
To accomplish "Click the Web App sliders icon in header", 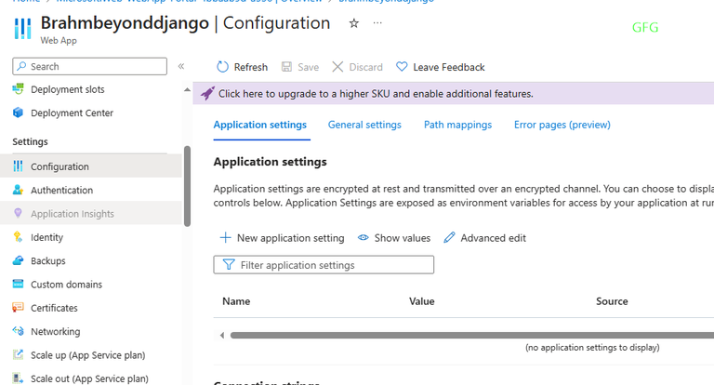I will (x=22, y=29).
